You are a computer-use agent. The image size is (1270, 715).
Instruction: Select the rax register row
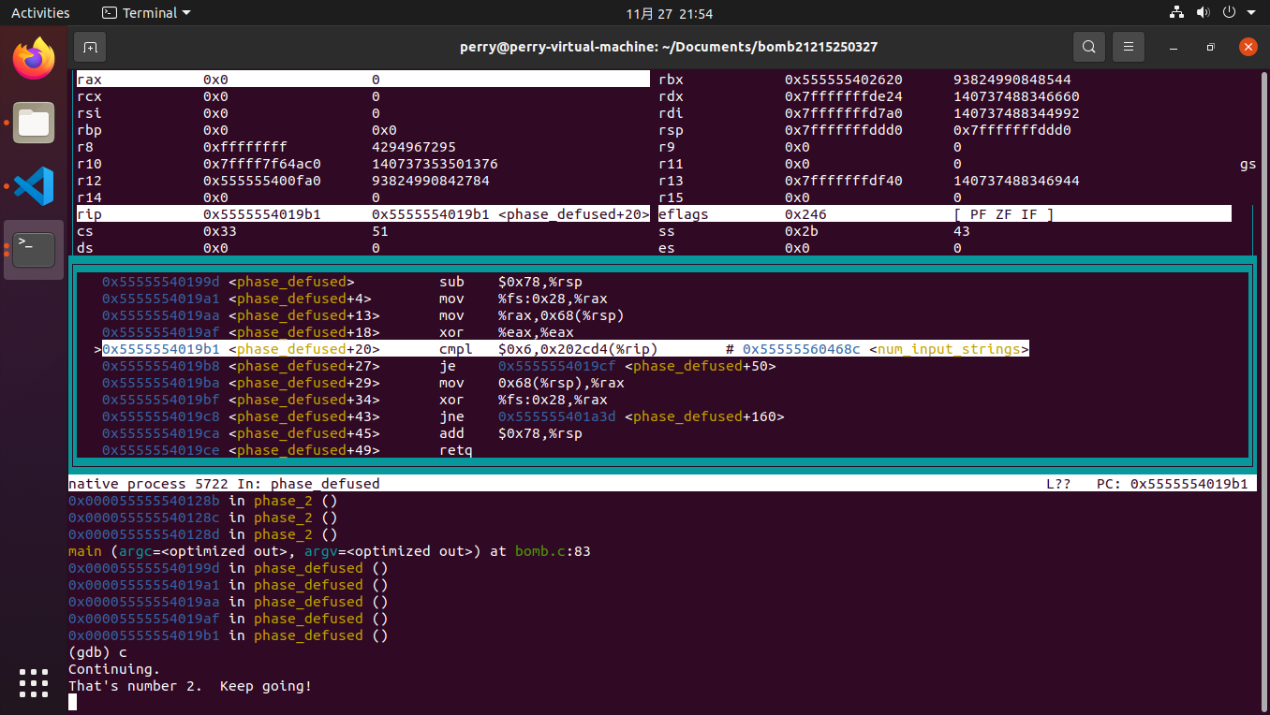[x=362, y=80]
